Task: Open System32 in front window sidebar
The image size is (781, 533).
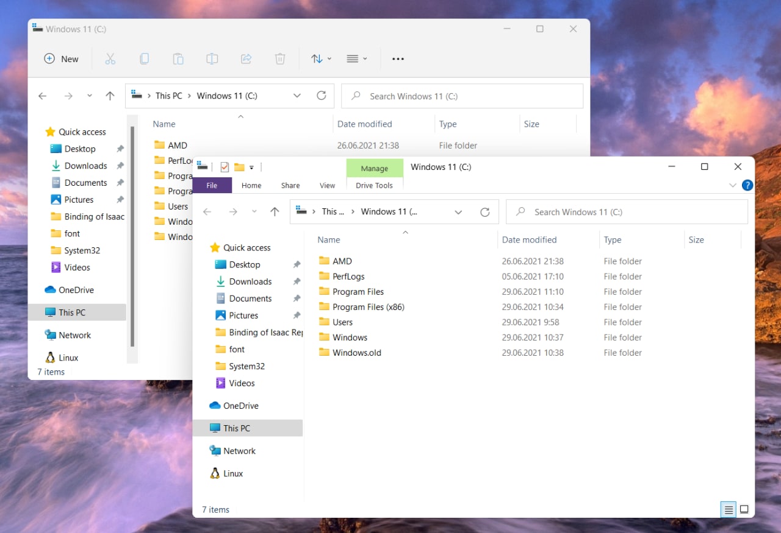Action: tap(240, 366)
